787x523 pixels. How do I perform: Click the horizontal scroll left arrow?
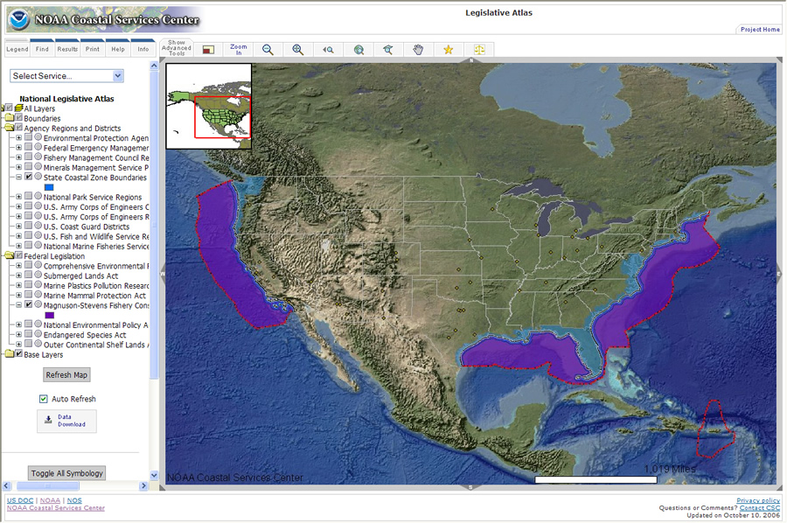(x=6, y=485)
